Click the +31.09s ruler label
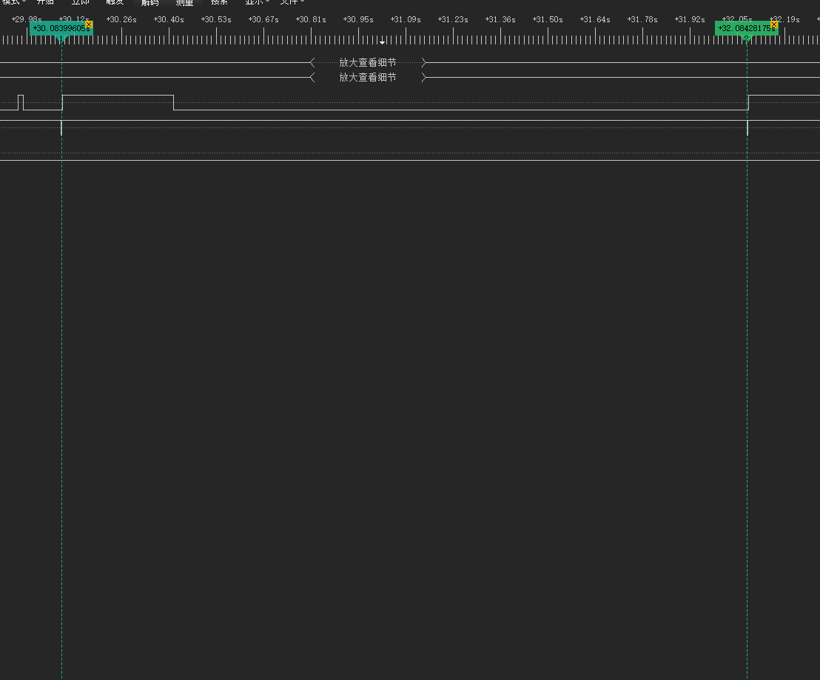 pyautogui.click(x=406, y=19)
